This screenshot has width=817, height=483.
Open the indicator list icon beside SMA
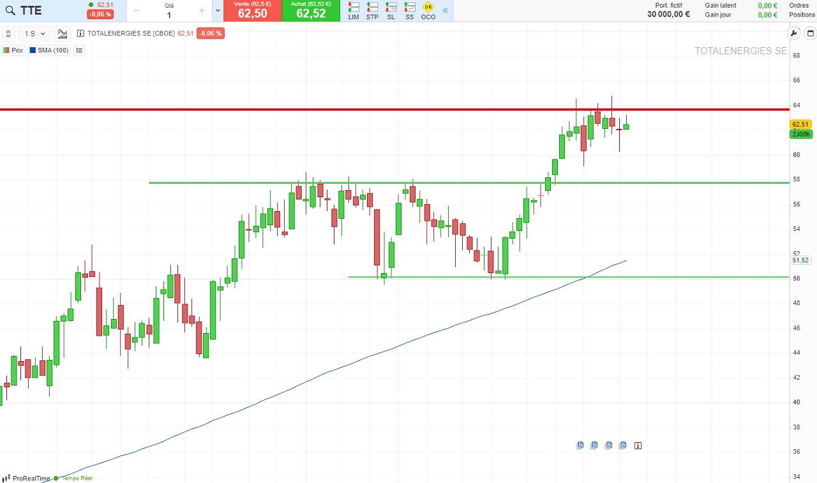[x=79, y=50]
